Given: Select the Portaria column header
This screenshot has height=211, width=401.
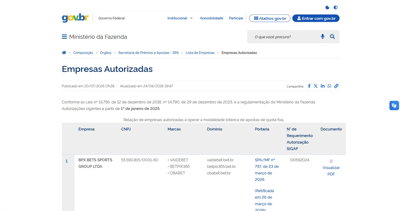Looking at the screenshot, I should tap(262, 129).
